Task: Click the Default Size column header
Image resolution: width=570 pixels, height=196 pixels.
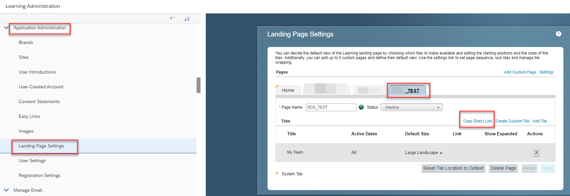Action: coord(417,134)
